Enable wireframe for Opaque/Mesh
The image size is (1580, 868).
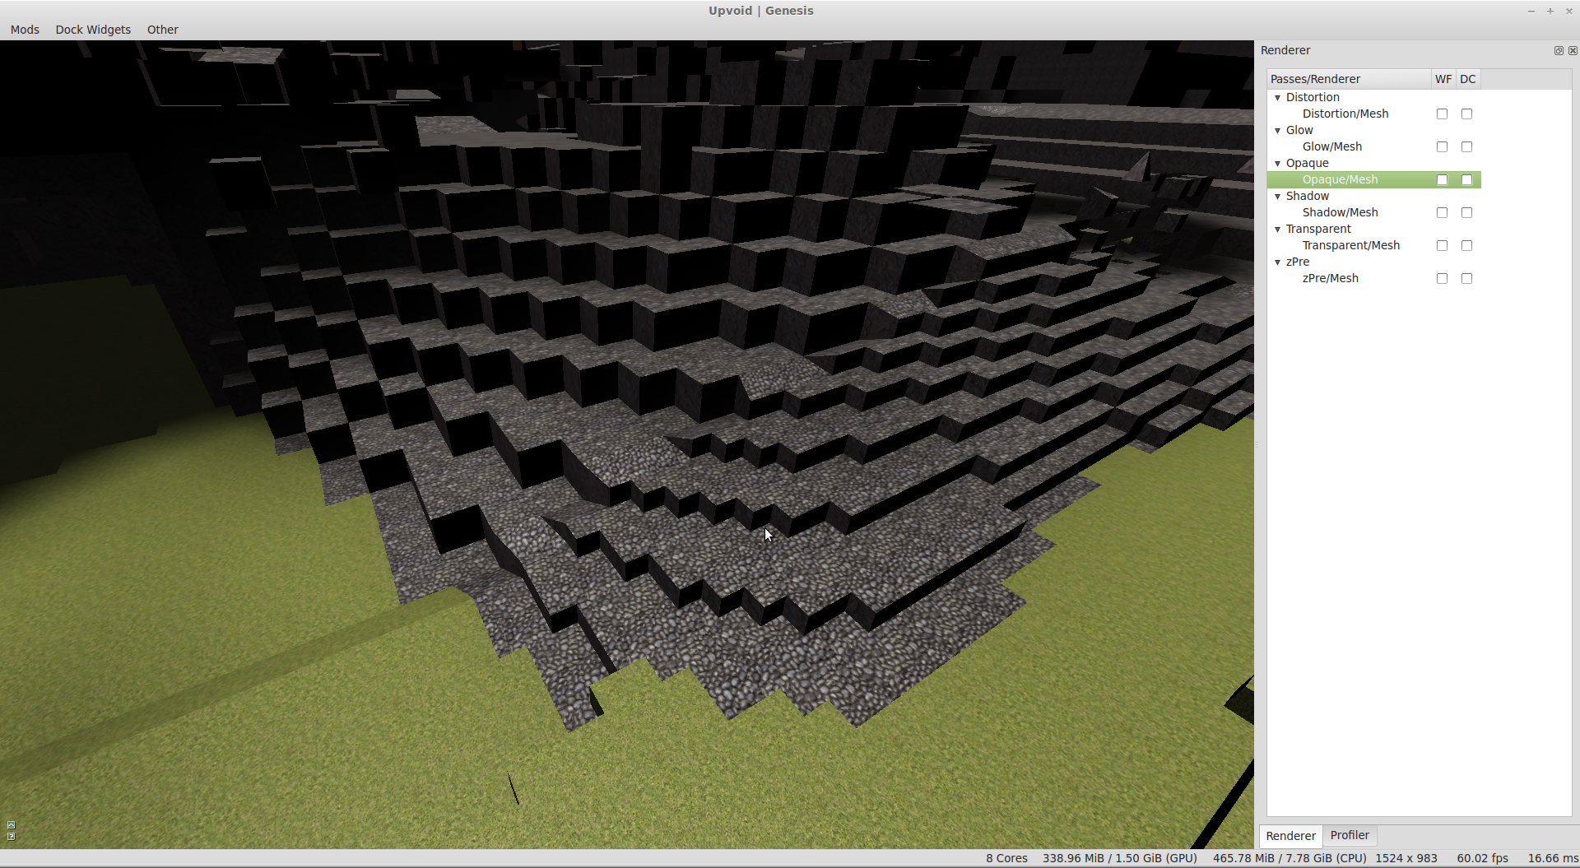point(1442,180)
